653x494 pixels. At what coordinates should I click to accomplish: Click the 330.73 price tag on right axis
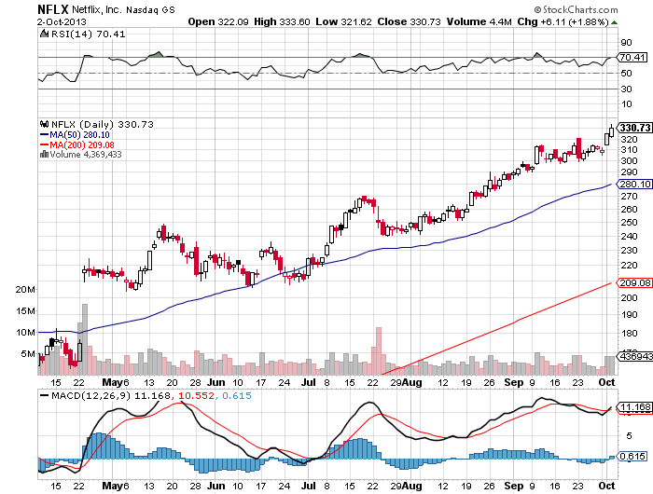click(x=628, y=128)
